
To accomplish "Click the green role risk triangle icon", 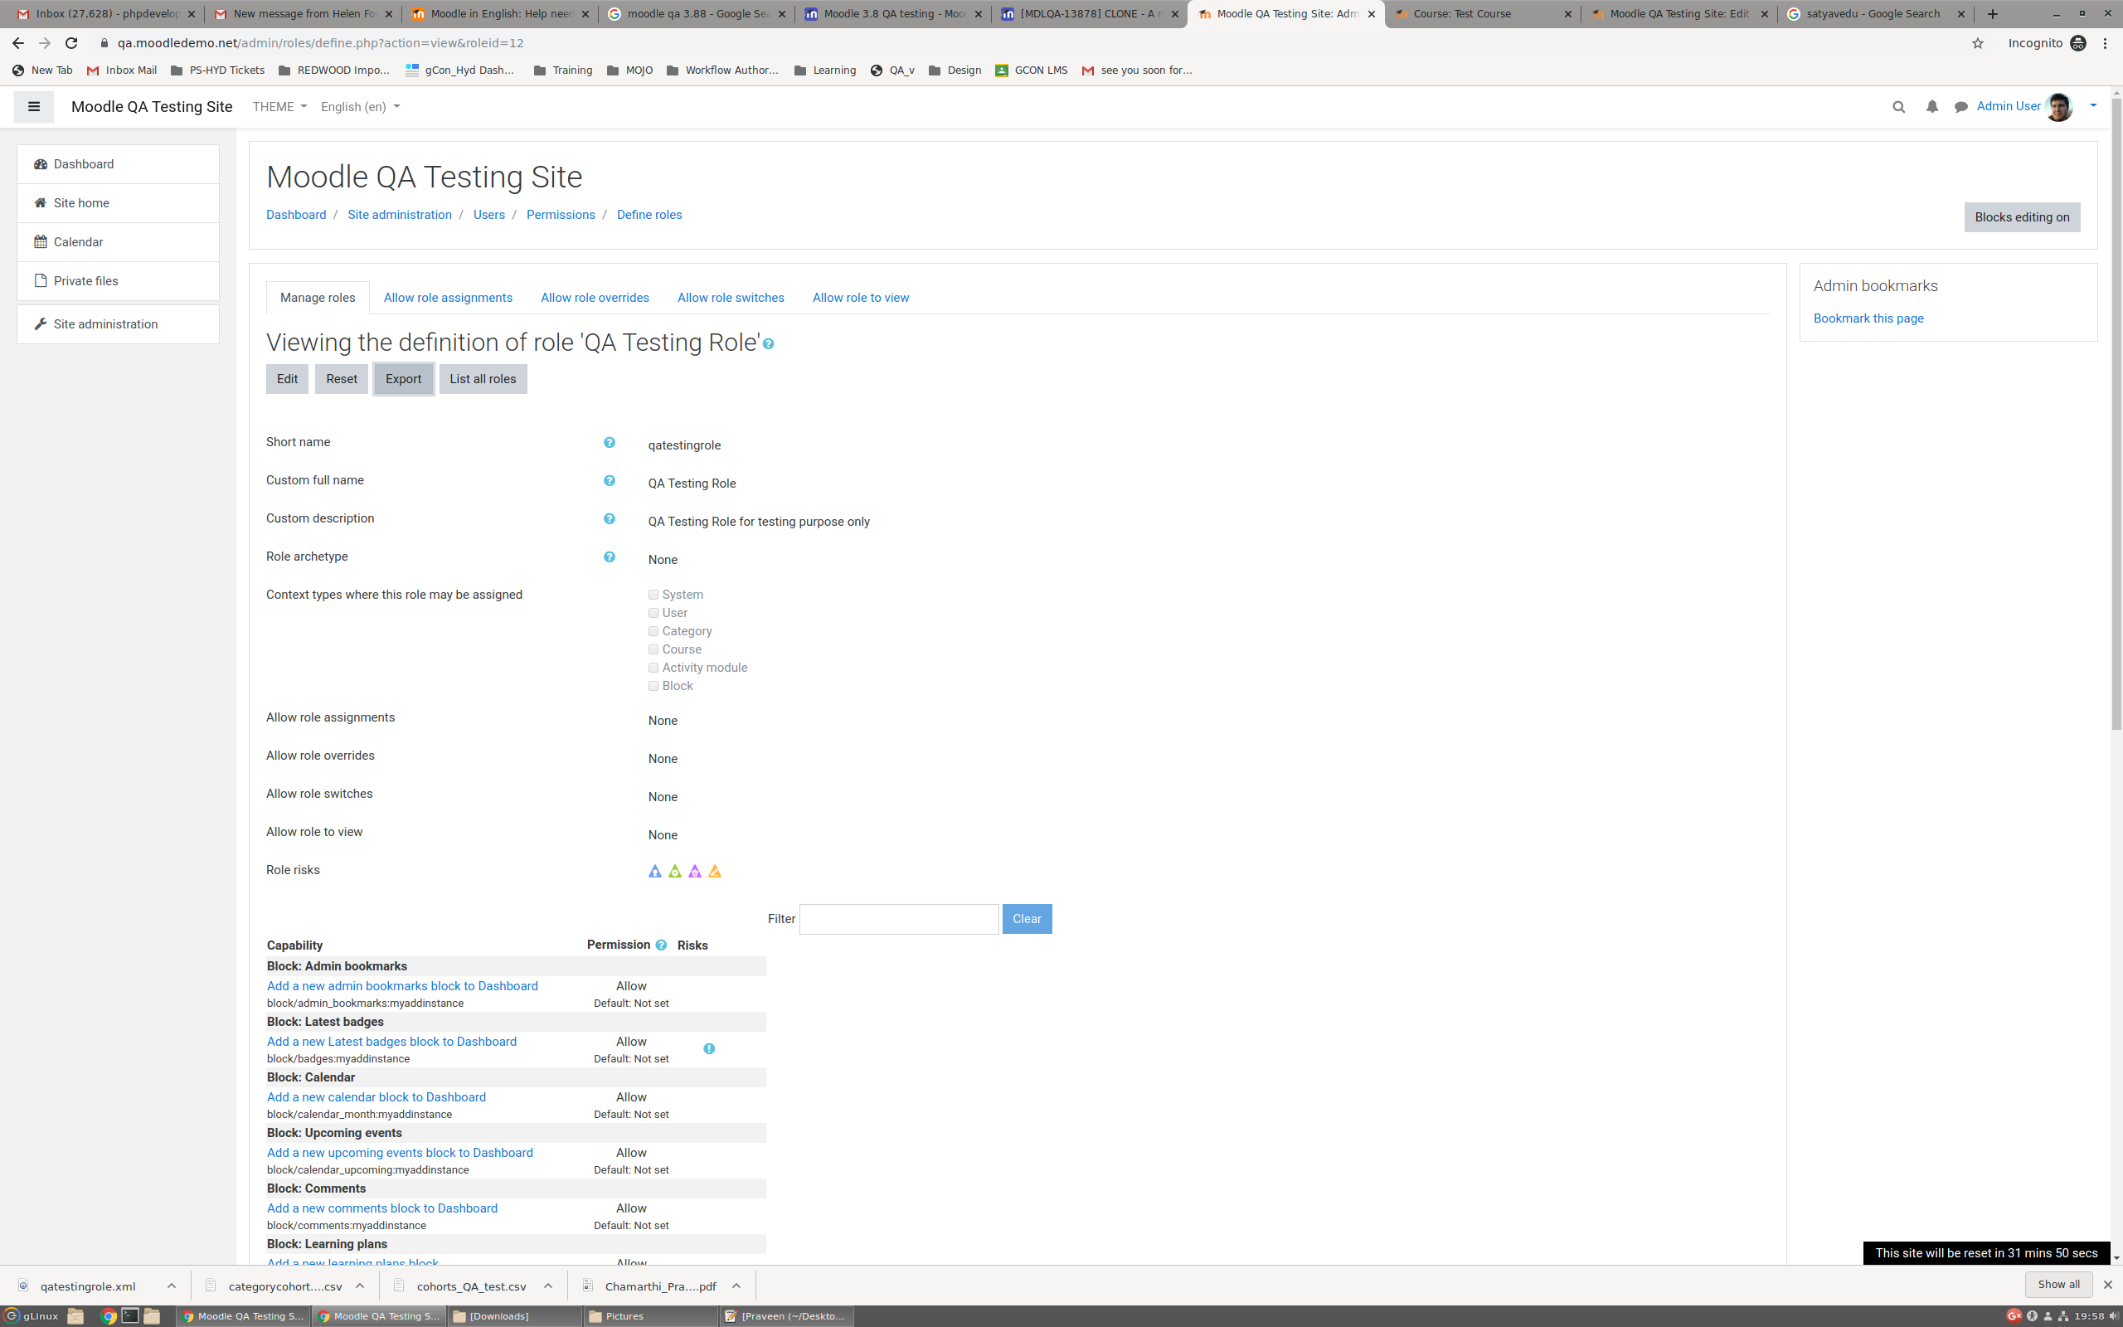I will tap(674, 872).
